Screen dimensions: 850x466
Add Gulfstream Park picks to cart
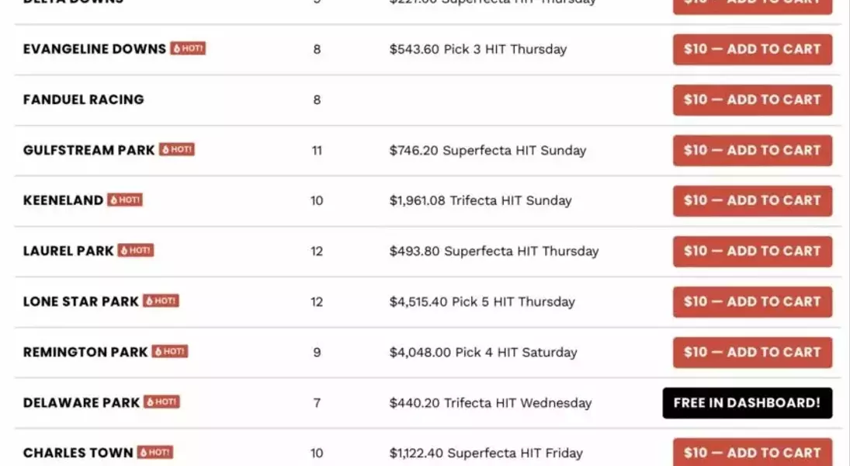pos(752,150)
